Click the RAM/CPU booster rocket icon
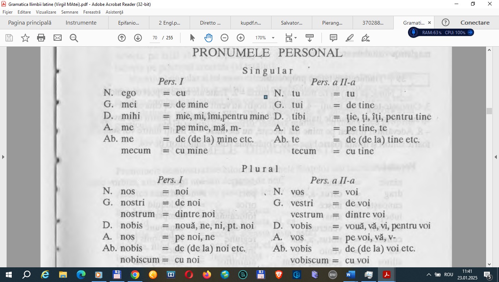499x282 pixels. 414,32
